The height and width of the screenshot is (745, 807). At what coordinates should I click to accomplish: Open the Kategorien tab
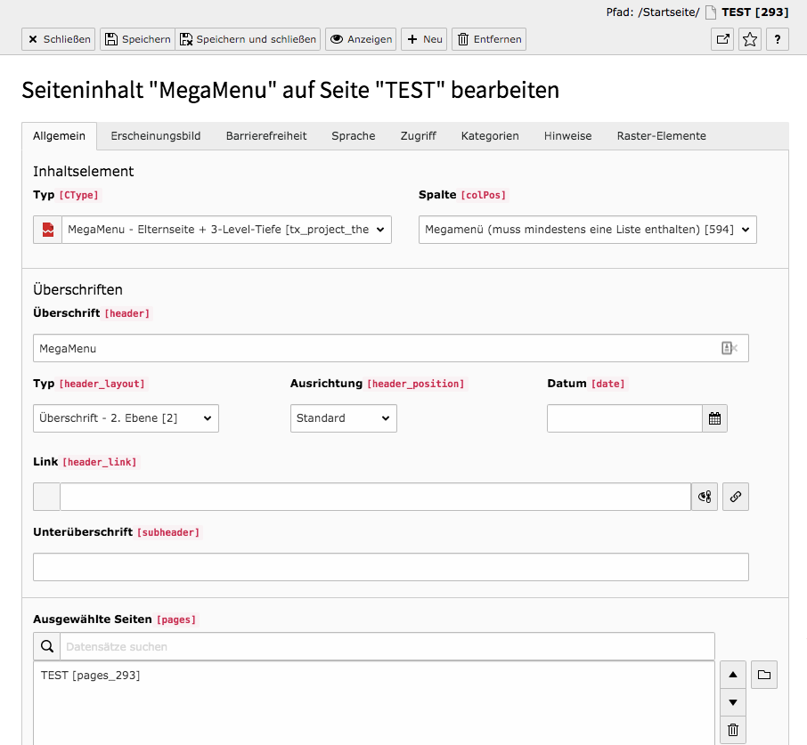coord(489,135)
